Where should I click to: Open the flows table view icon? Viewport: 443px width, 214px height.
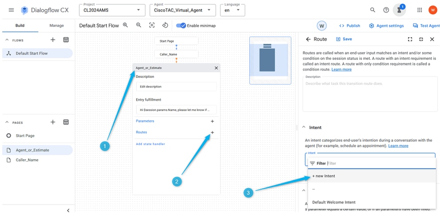[x=66, y=40]
